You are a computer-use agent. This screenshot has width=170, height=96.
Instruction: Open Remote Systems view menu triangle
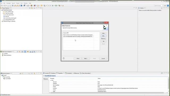(x=37, y=73)
